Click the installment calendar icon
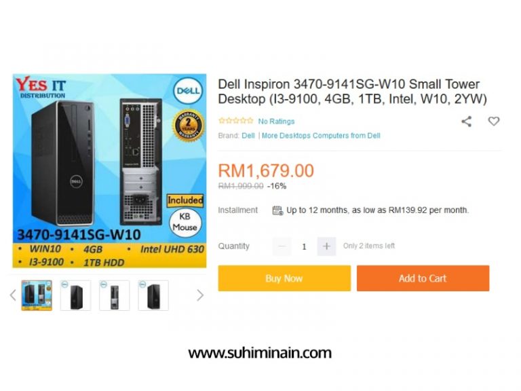521x391 pixels. pos(277,210)
